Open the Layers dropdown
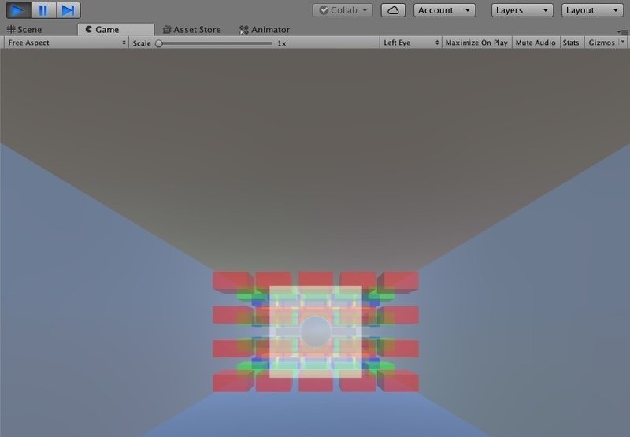 522,10
